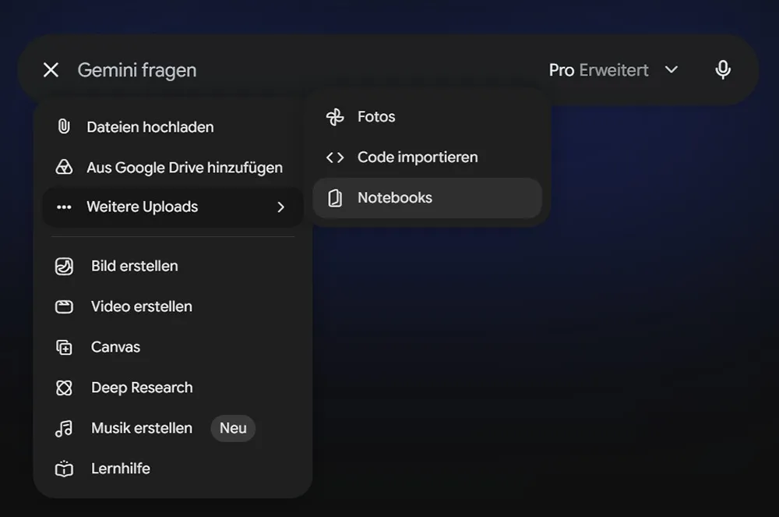
Task: Click the code brackets icon
Action: (x=335, y=158)
